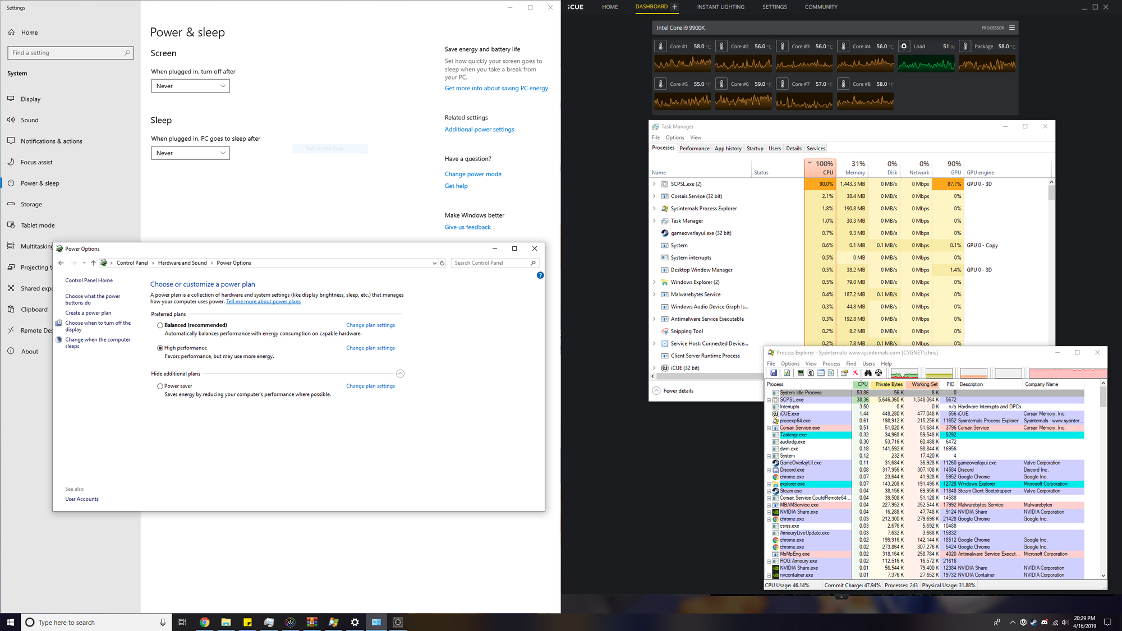Collapse Hide additional plans chevron
The width and height of the screenshot is (1122, 631).
pyautogui.click(x=400, y=374)
